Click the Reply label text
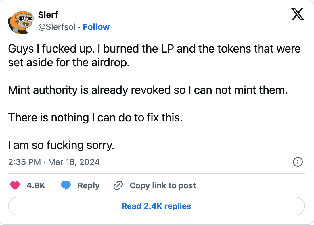Image resolution: width=314 pixels, height=225 pixels. (x=88, y=185)
